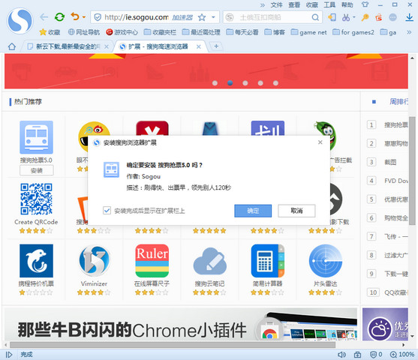Click 安装 button under 搜狗抢票5.0

pos(37,170)
